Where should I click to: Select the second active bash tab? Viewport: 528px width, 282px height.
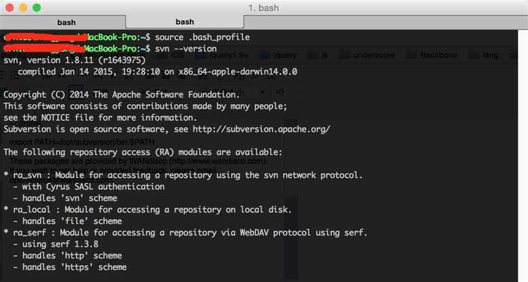pos(185,22)
